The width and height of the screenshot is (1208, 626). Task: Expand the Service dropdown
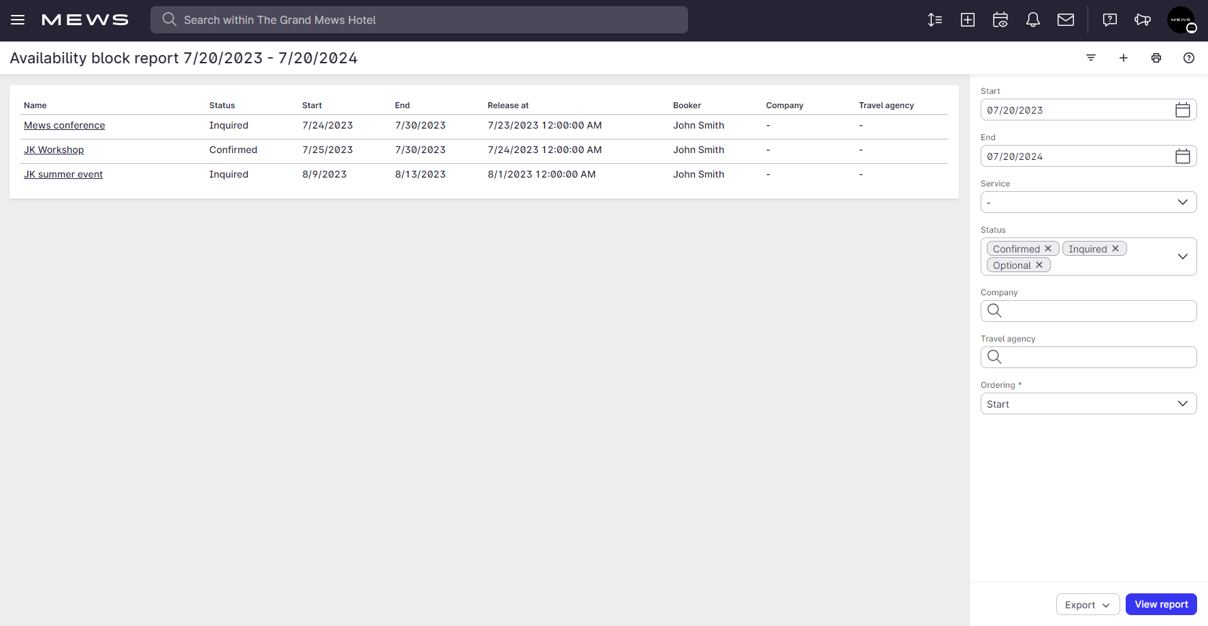pyautogui.click(x=1183, y=202)
